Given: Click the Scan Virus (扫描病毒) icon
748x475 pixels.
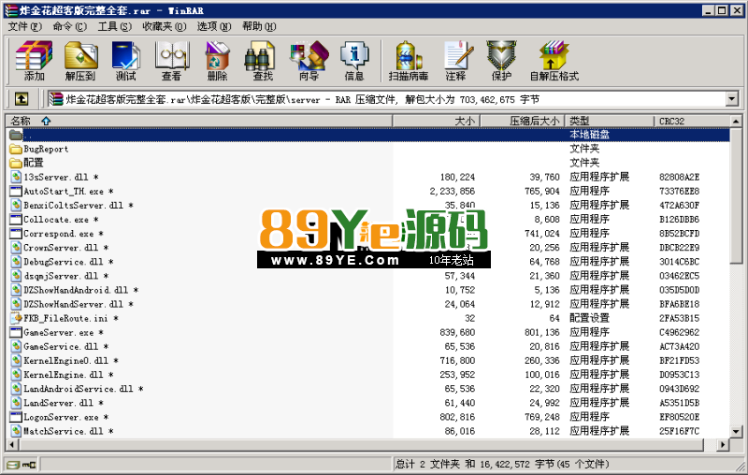Looking at the screenshot, I should pos(409,61).
